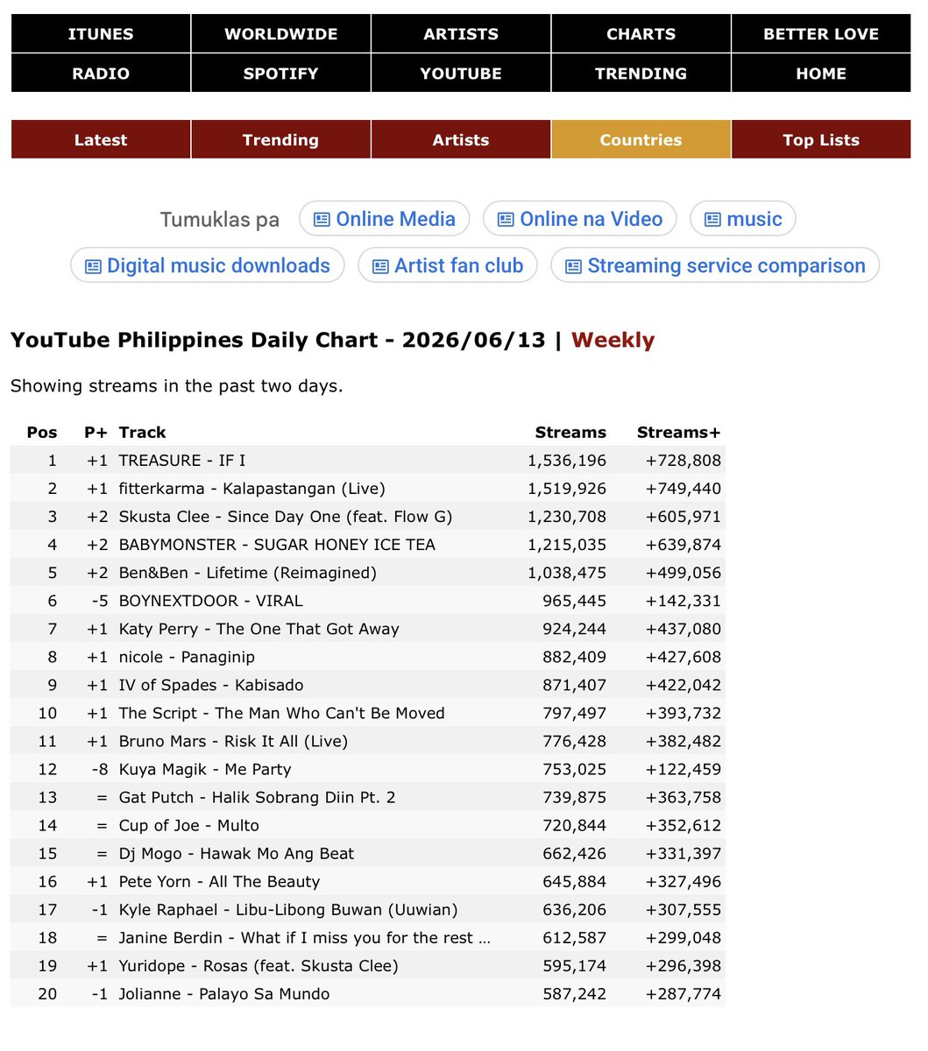Select fitterkarma - Kalapastangan (Live) row

tap(252, 489)
